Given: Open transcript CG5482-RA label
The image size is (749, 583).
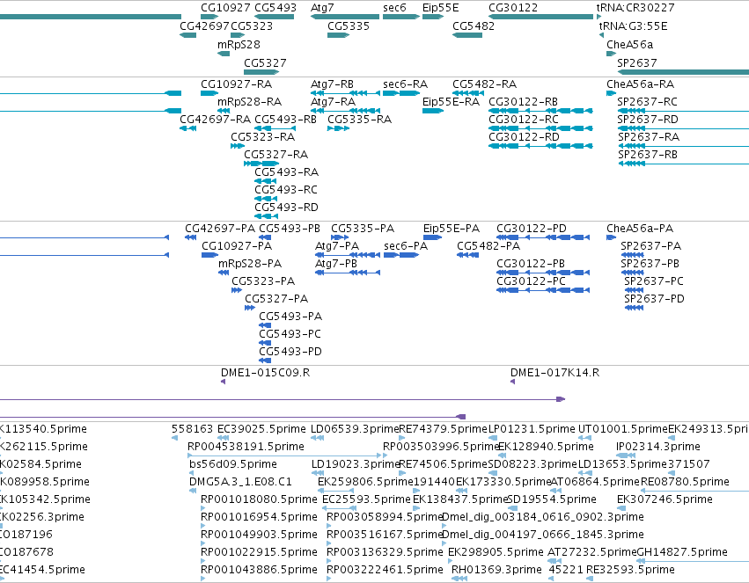Looking at the screenshot, I should click(484, 84).
